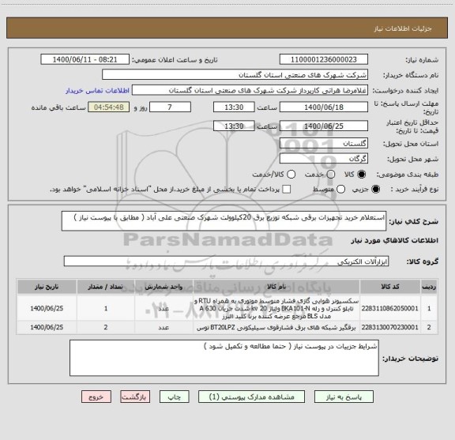Choose the متوسط purchase type radio
455x440 pixels.
click(340, 190)
